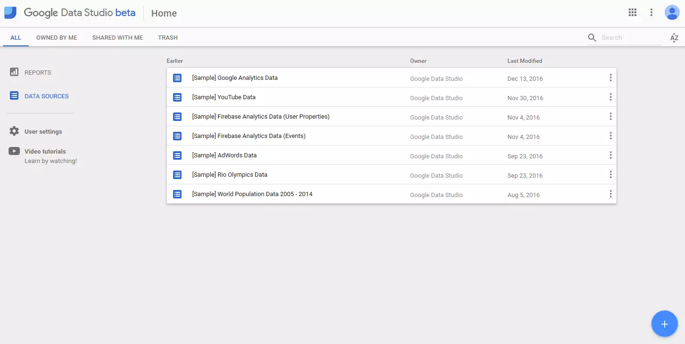Open the Google apps grid launcher
The image size is (685, 344).
pyautogui.click(x=633, y=13)
